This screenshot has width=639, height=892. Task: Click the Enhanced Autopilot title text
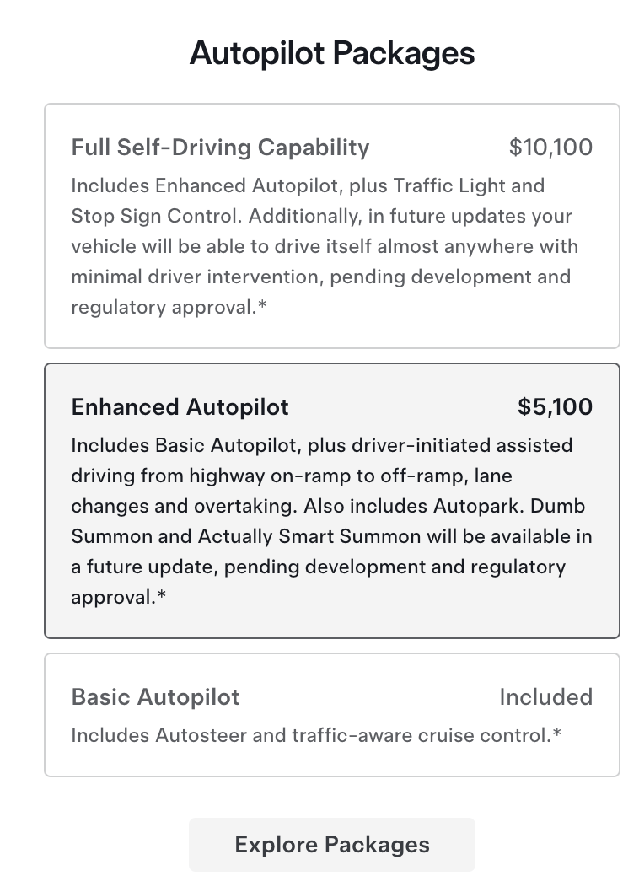(x=180, y=407)
